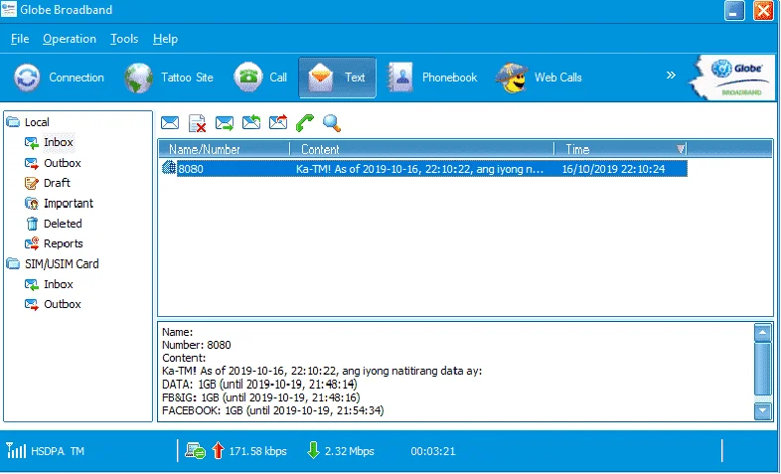
Task: Click the HSDPA TM network status
Action: [x=58, y=451]
